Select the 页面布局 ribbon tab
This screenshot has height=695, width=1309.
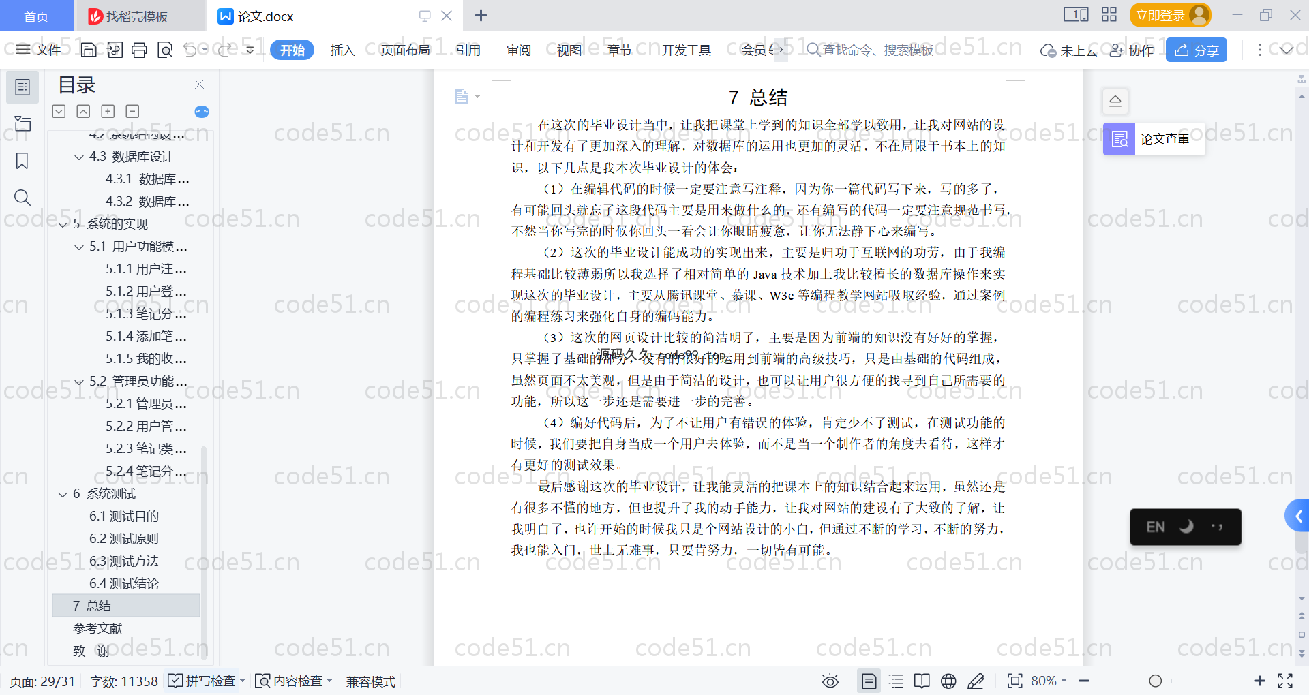[405, 50]
